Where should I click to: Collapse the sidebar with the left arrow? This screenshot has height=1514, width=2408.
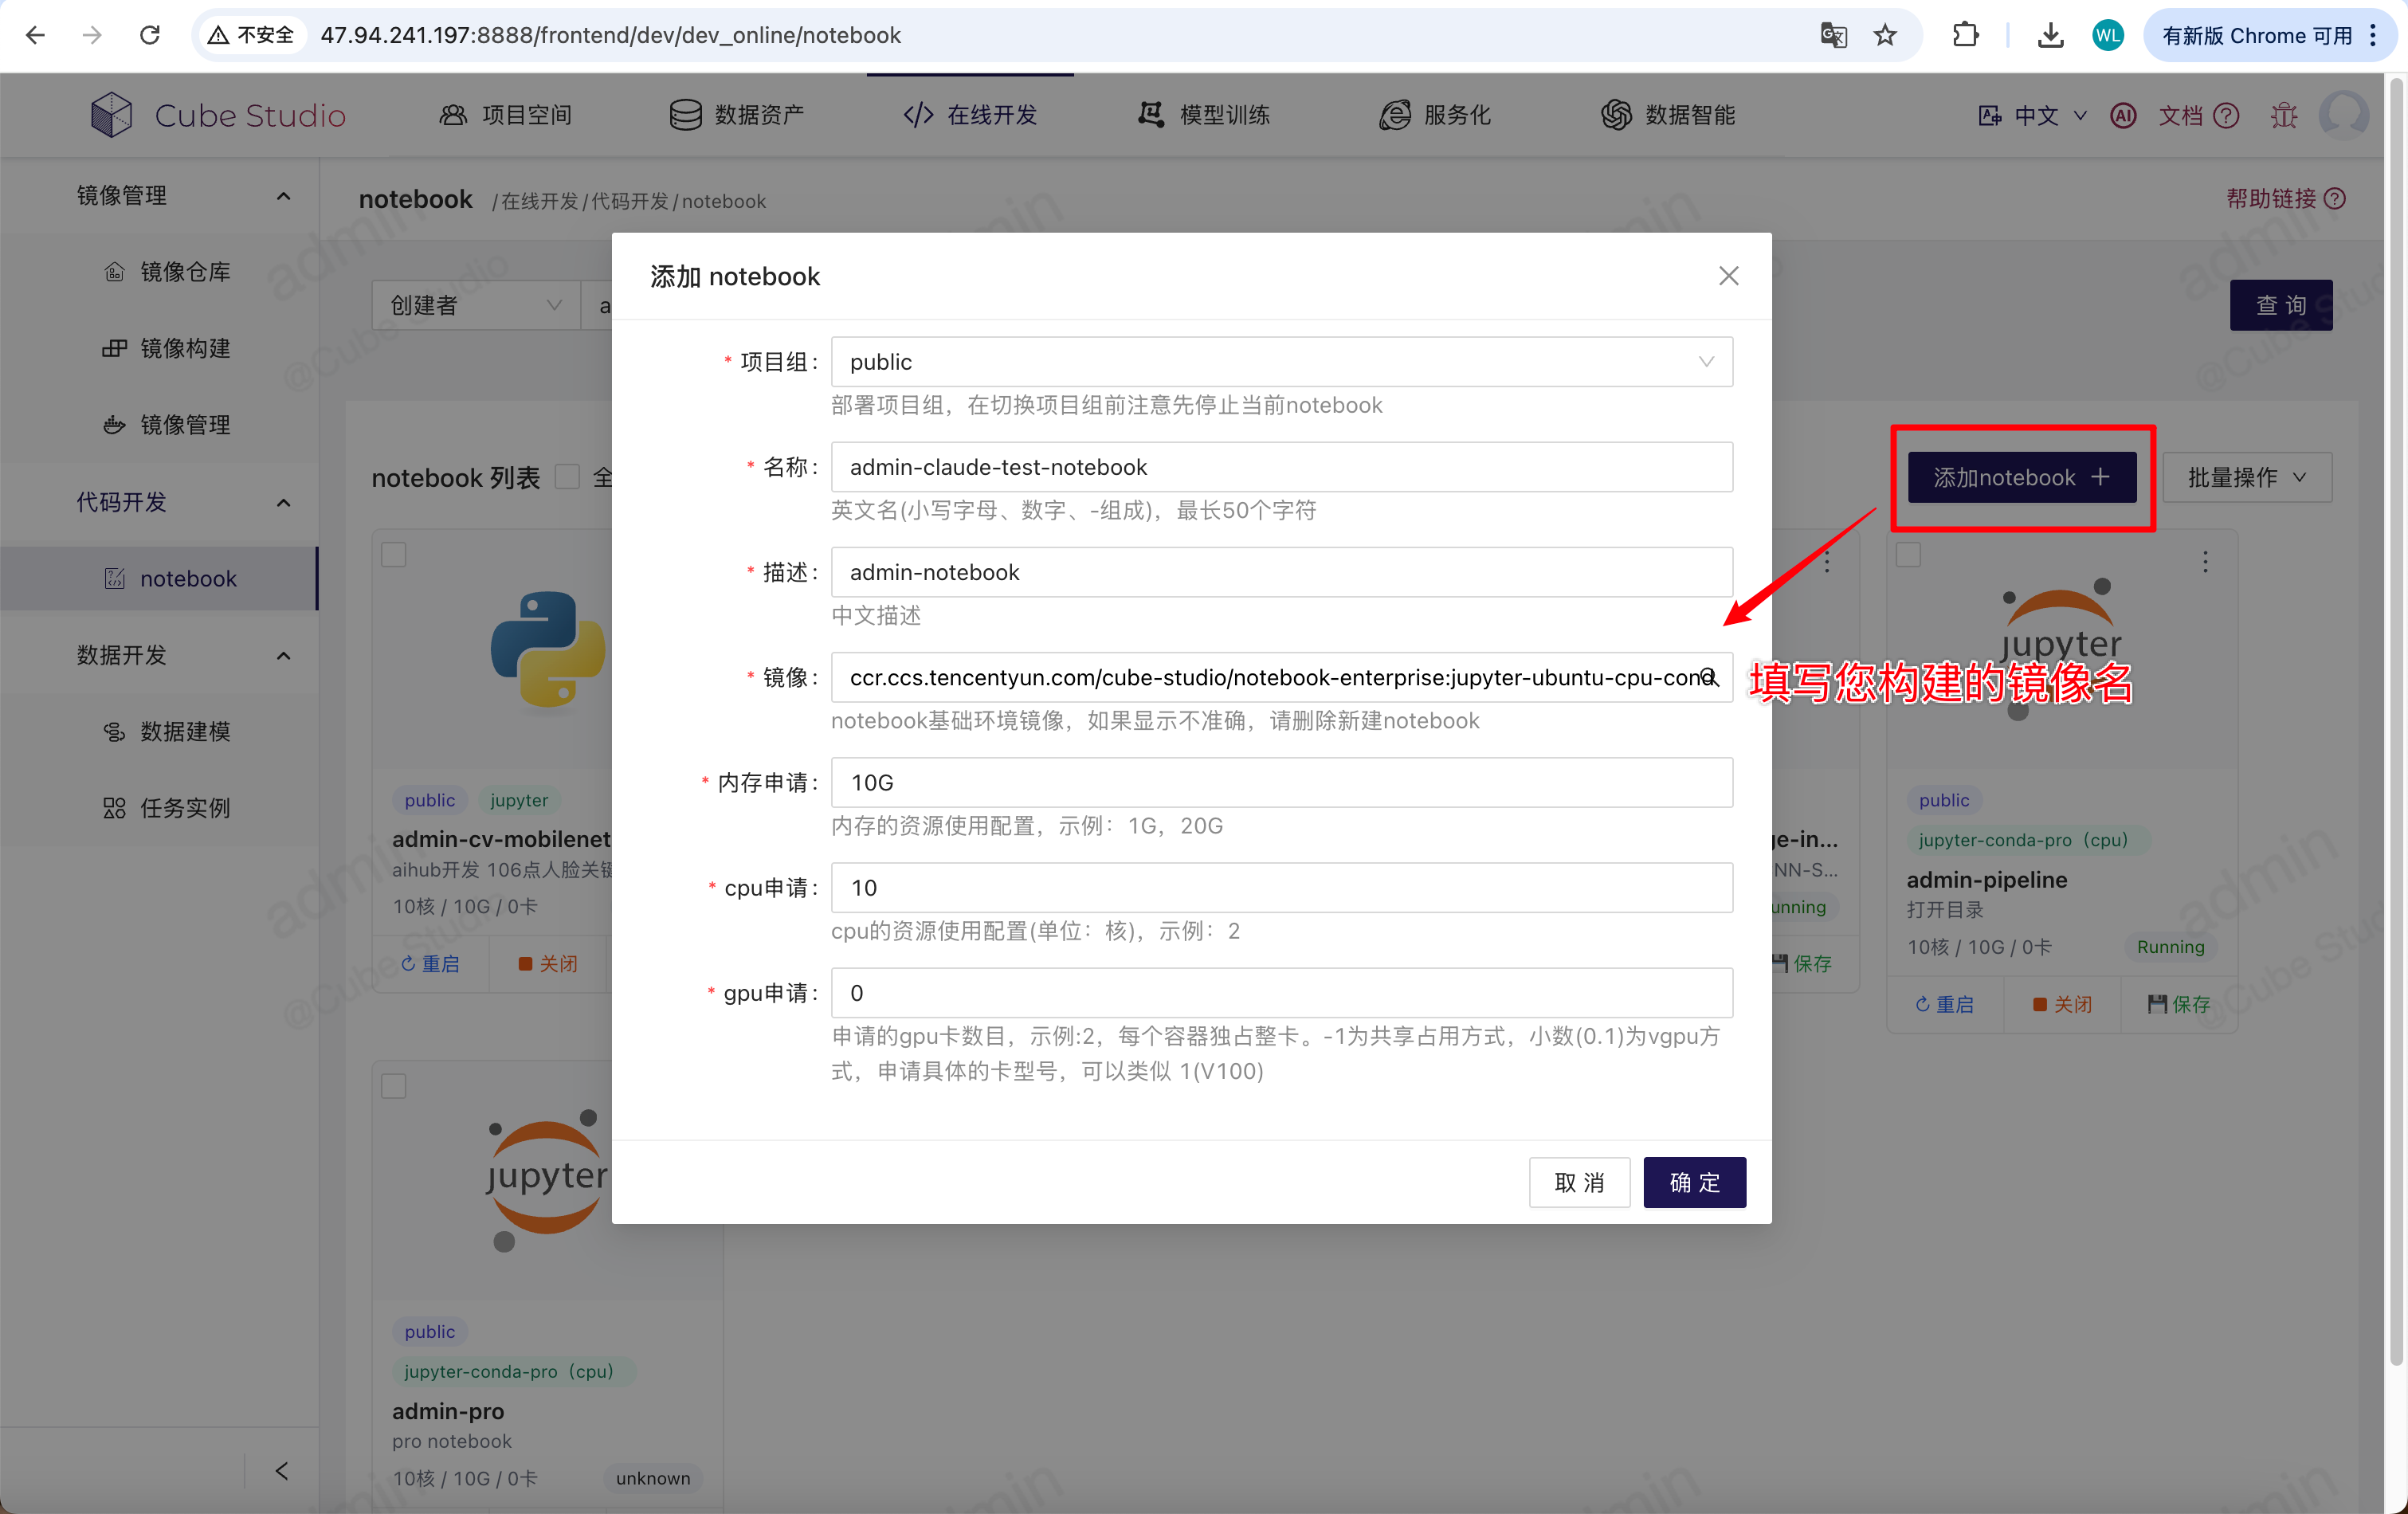click(282, 1470)
